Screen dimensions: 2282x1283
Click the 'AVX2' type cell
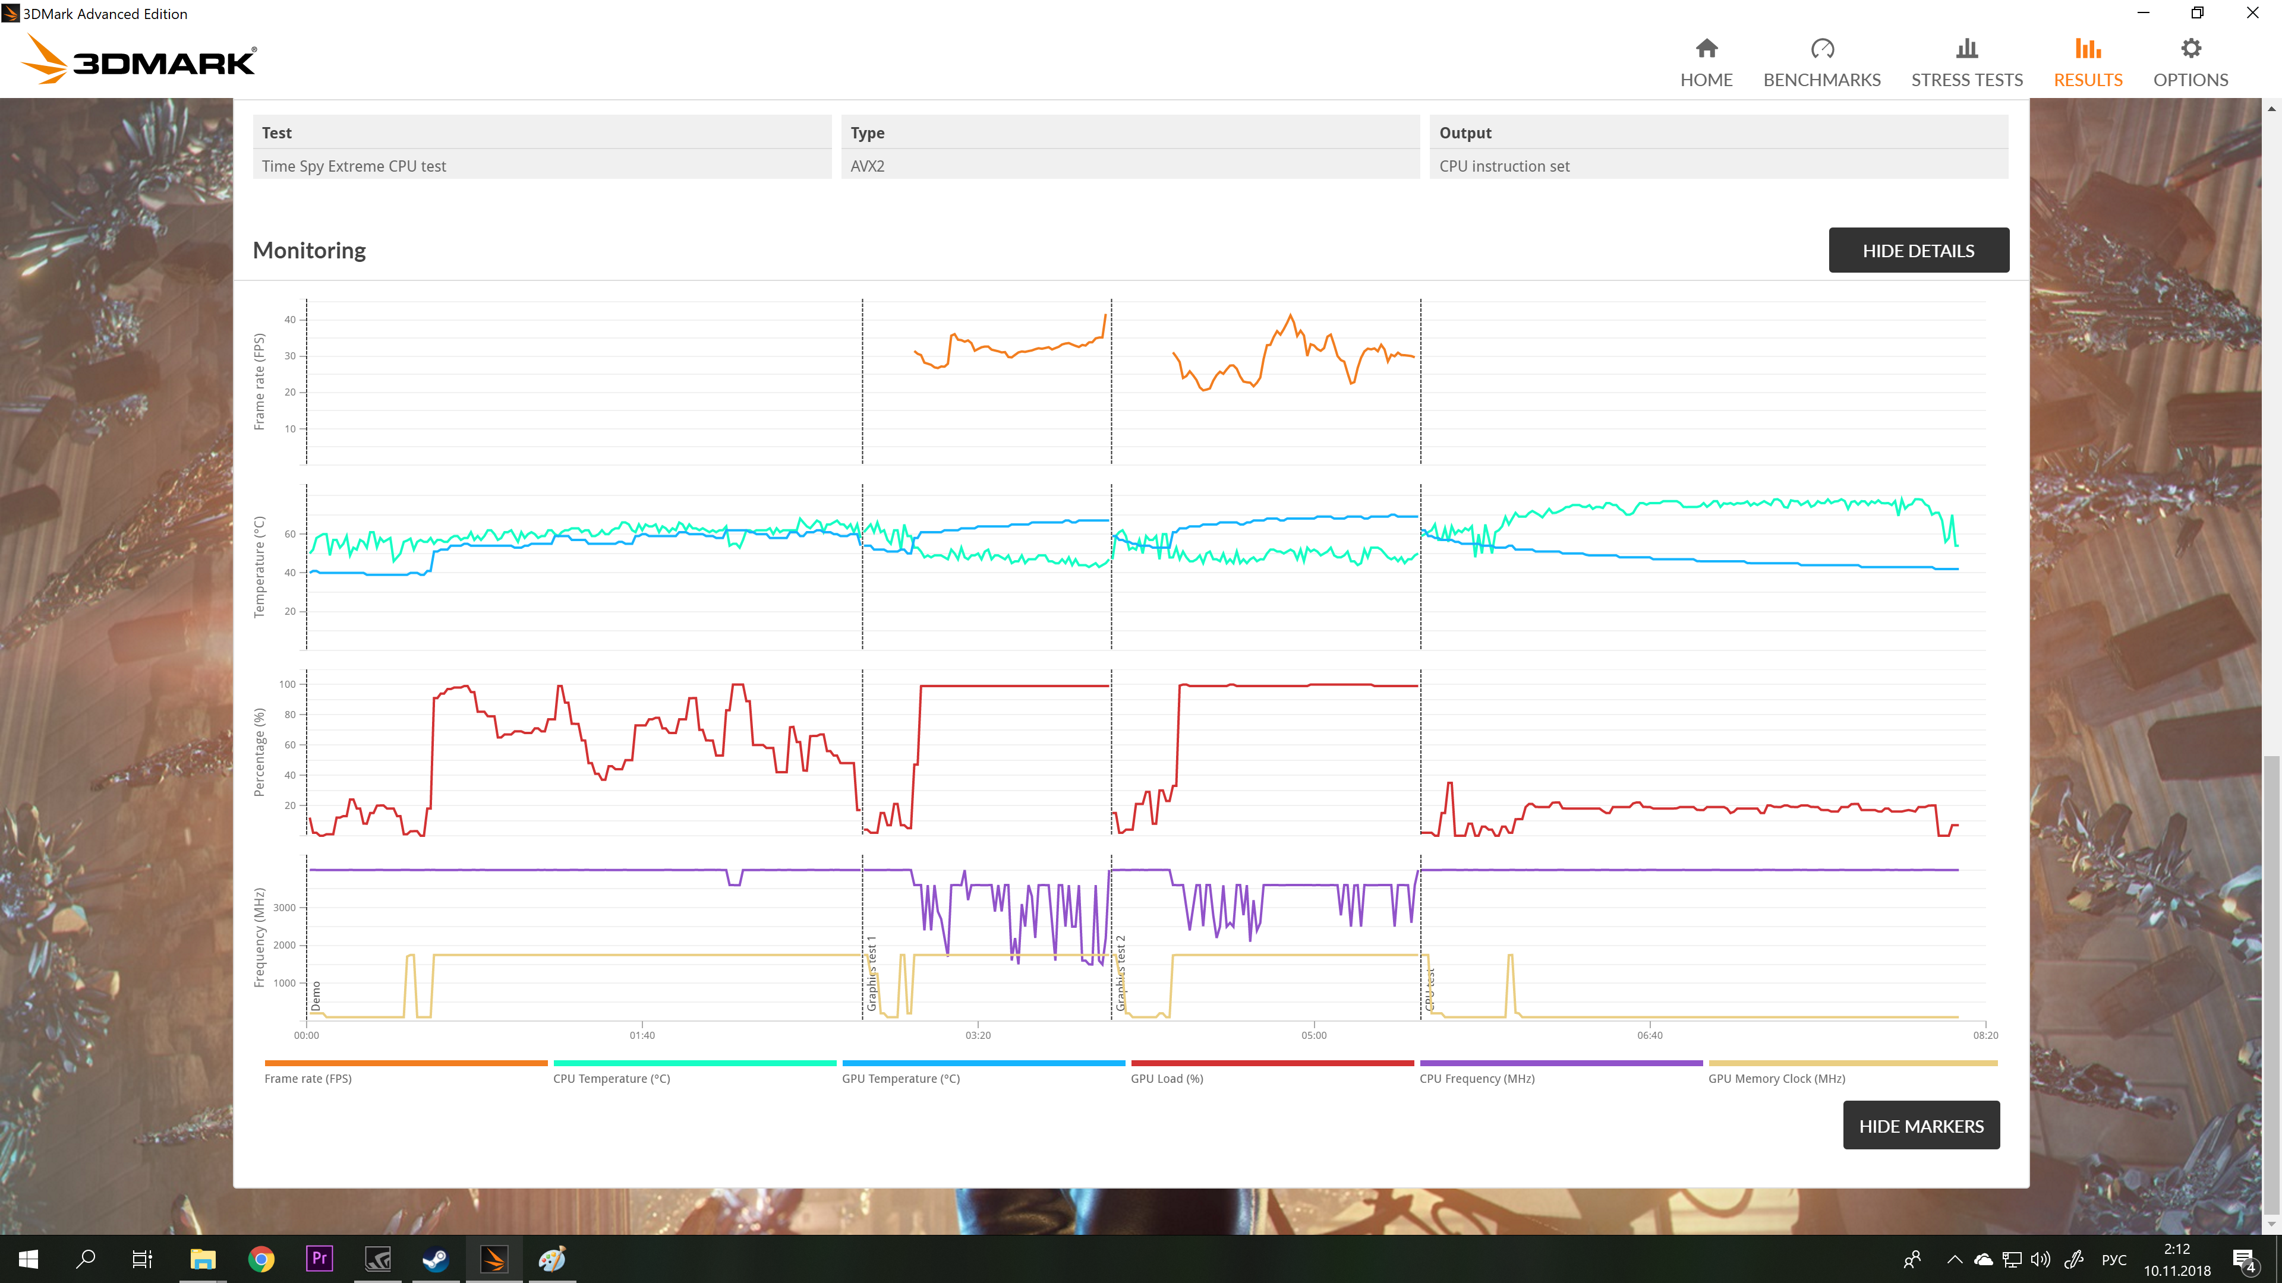(1130, 166)
